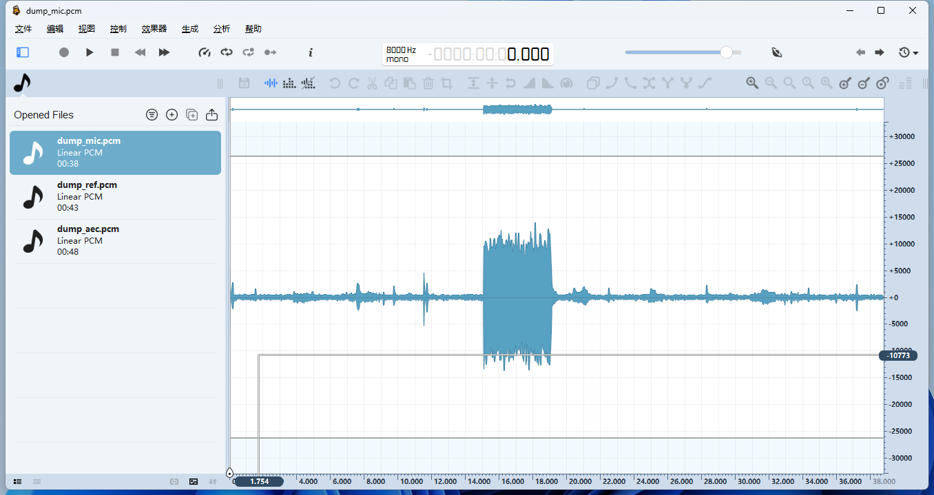Image resolution: width=934 pixels, height=495 pixels.
Task: Click the duplicate-plus icon in Opened Files
Action: 192,115
